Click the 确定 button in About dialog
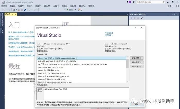The height and width of the screenshot is (109, 180). tap(137, 104)
